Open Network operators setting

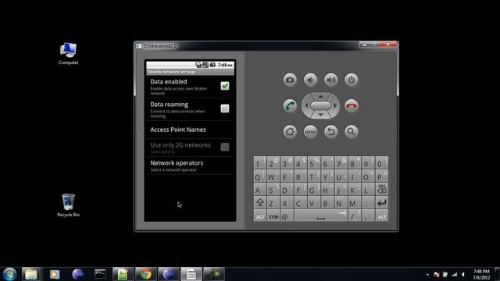(x=190, y=165)
